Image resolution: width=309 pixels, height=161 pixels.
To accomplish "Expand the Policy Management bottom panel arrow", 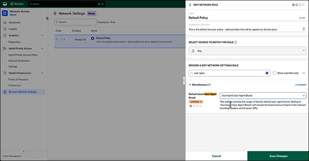I will 23,151.
